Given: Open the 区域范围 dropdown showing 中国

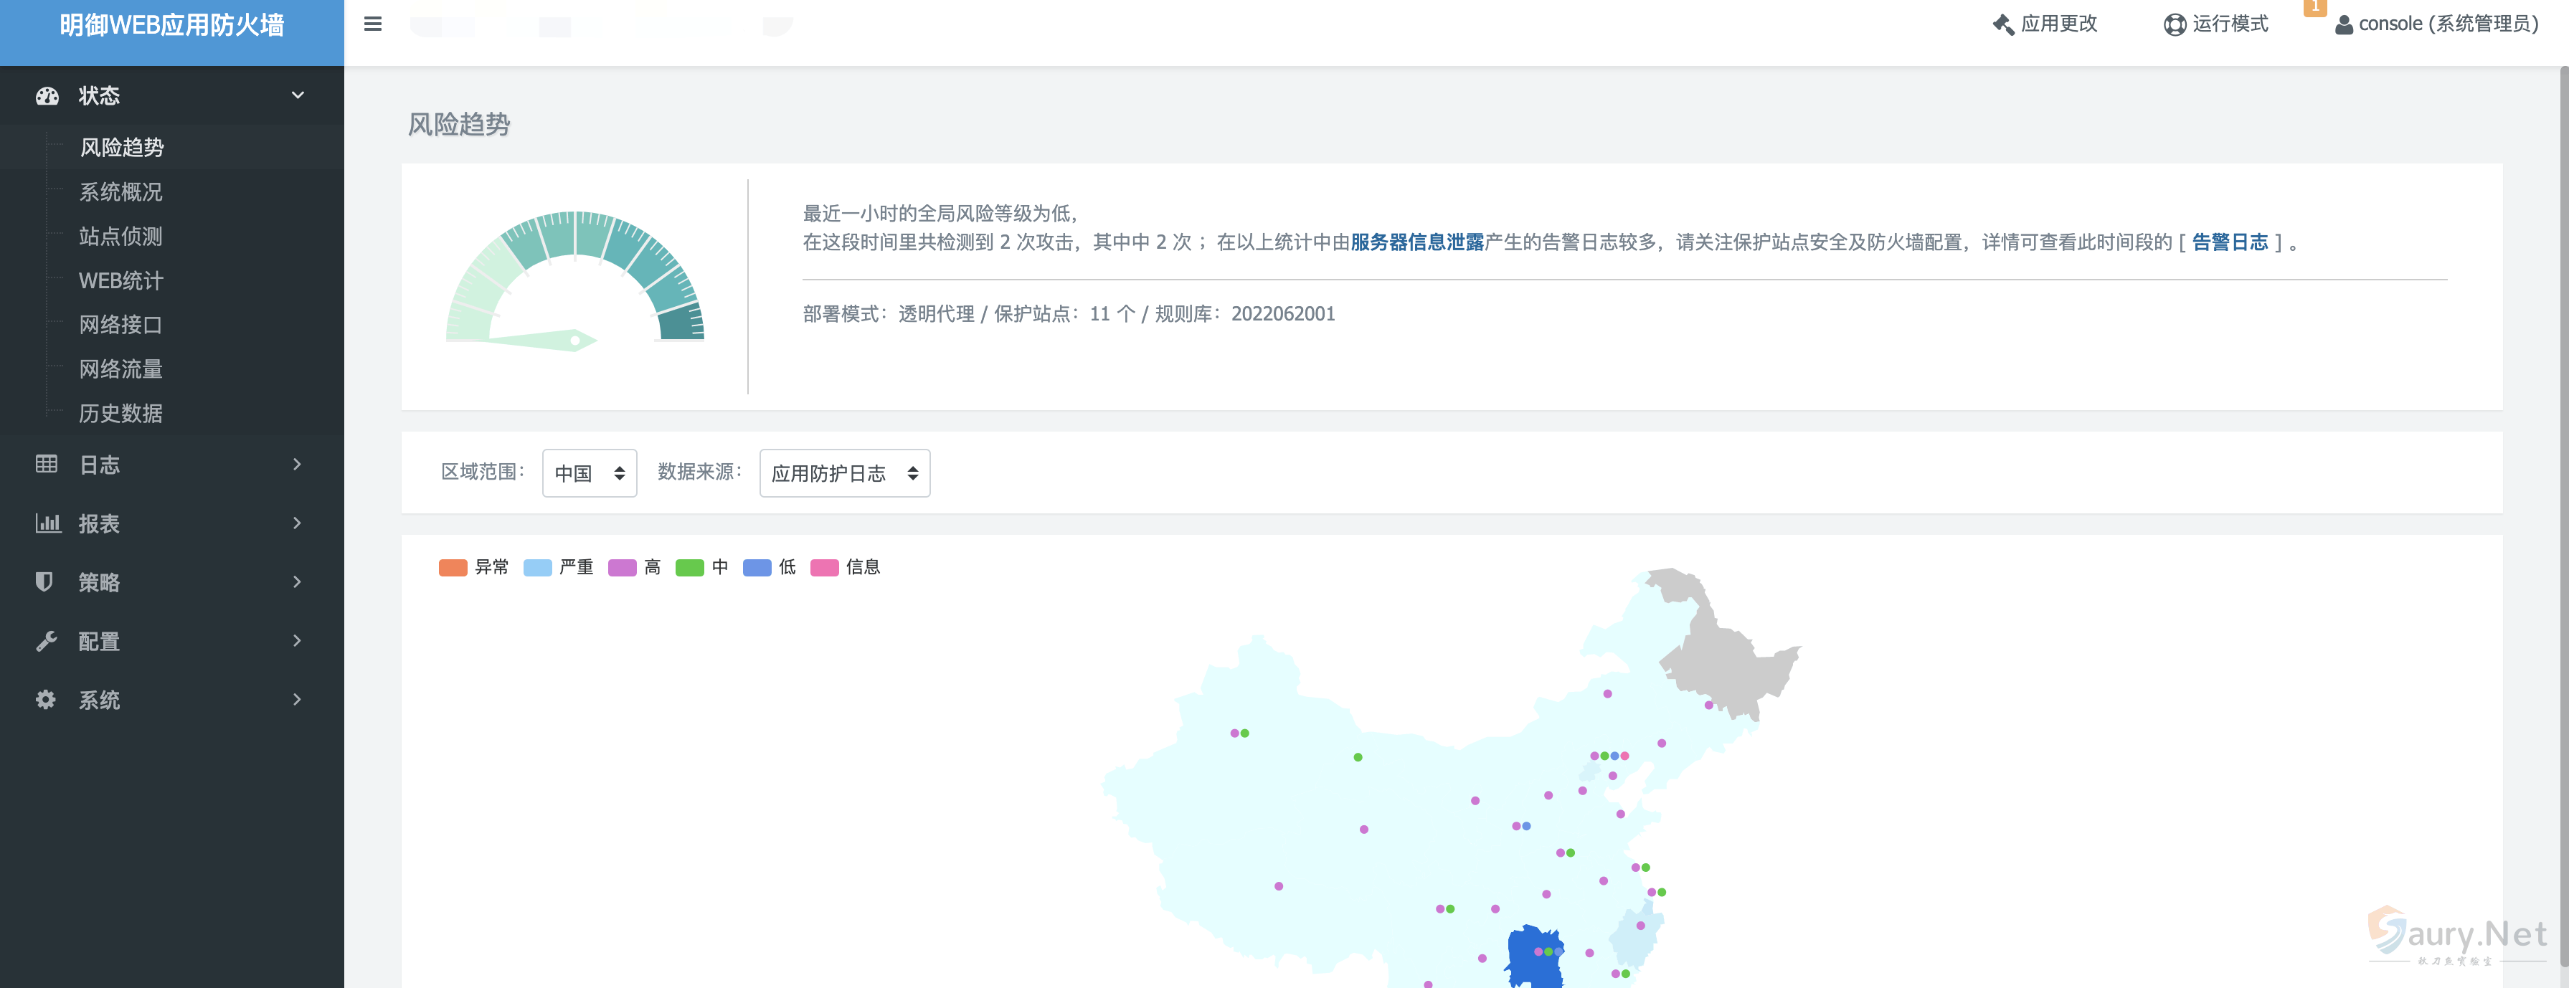Looking at the screenshot, I should (x=590, y=473).
